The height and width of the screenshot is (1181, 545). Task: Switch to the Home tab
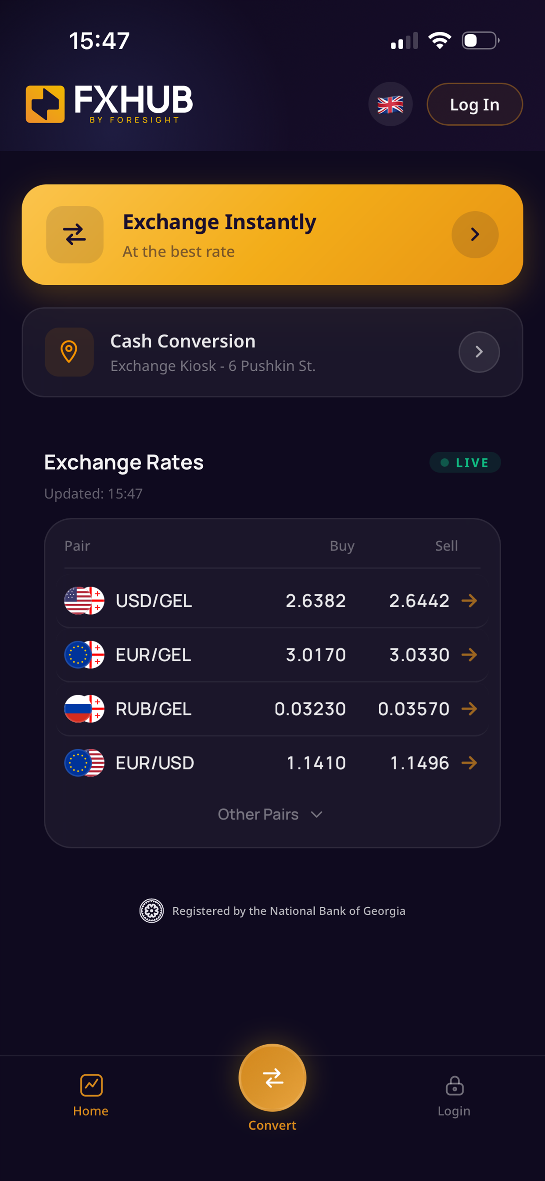[91, 1096]
